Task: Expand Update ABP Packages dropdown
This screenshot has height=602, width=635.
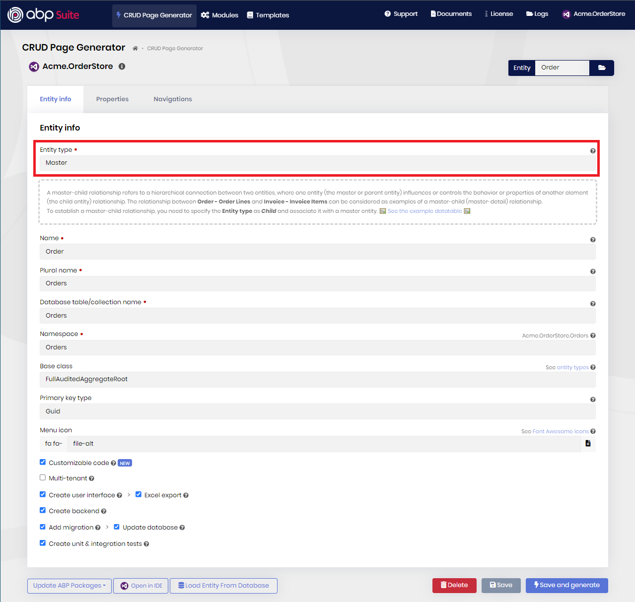Action: point(69,586)
